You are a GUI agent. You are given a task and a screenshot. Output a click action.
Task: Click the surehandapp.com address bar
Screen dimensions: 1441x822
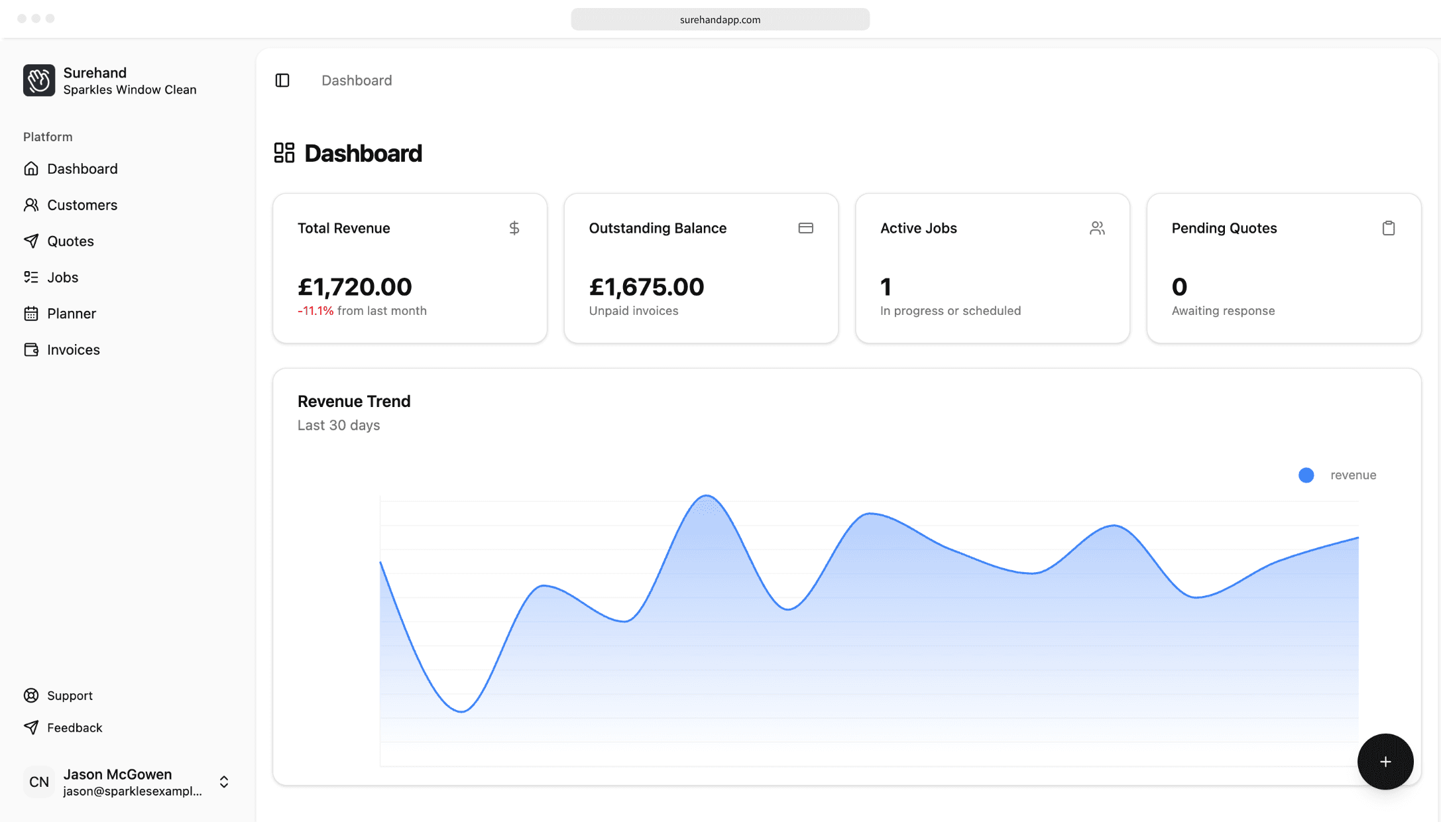click(x=720, y=19)
